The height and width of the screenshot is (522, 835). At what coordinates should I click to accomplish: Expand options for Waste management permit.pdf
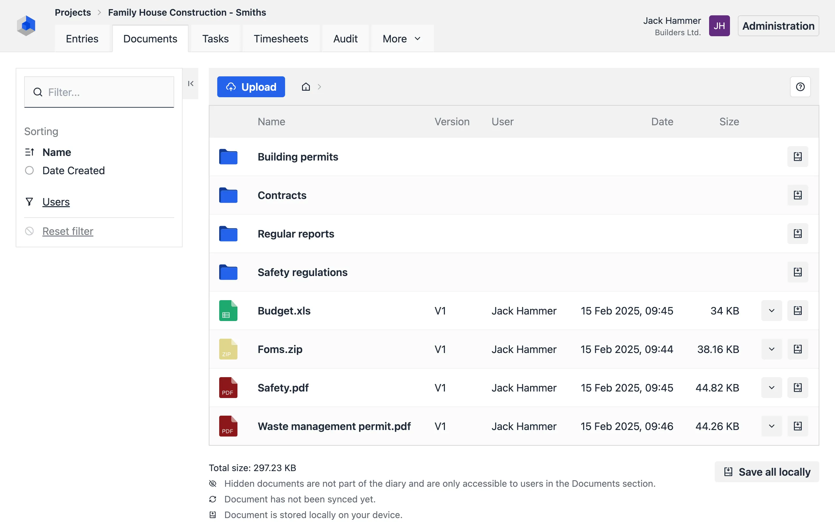(771, 426)
